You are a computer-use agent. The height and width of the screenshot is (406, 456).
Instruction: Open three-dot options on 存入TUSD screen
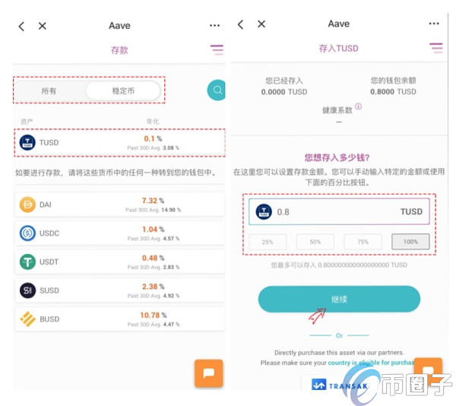pos(434,24)
